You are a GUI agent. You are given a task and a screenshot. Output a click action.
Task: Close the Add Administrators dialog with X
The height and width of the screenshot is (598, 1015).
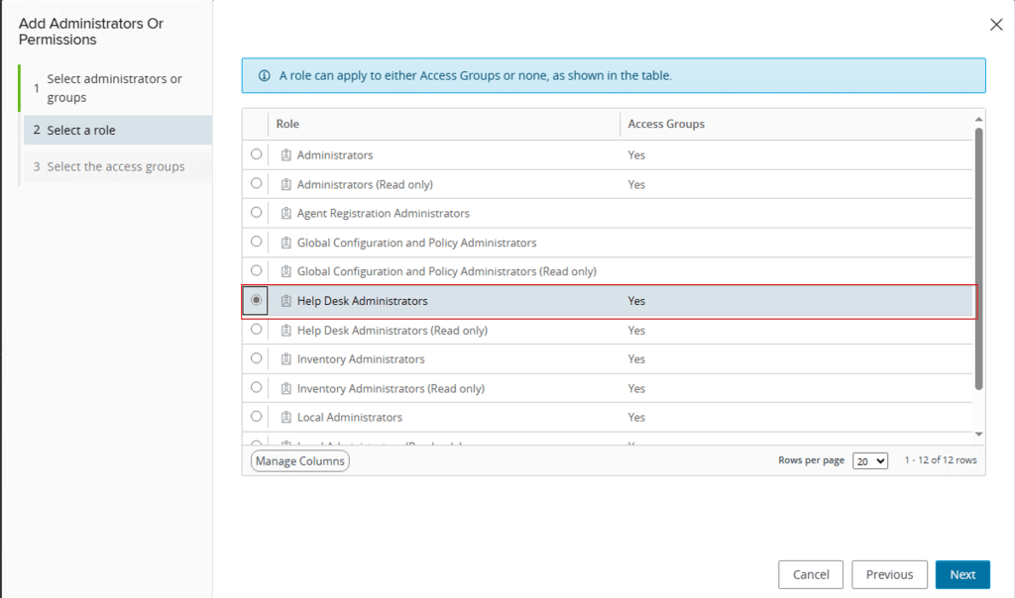[996, 25]
